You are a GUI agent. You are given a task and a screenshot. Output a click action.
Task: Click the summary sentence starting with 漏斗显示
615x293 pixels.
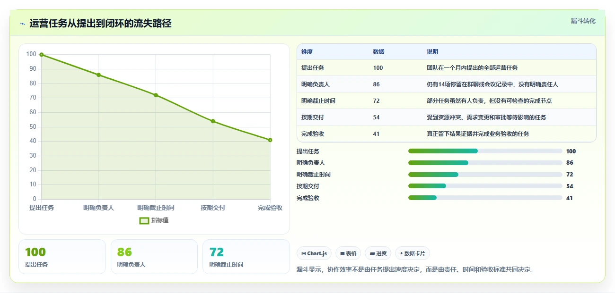pyautogui.click(x=415, y=269)
